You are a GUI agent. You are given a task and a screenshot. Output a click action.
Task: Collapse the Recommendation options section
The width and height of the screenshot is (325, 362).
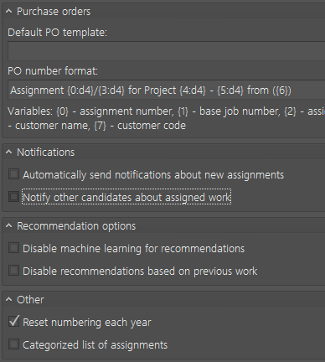(x=9, y=226)
